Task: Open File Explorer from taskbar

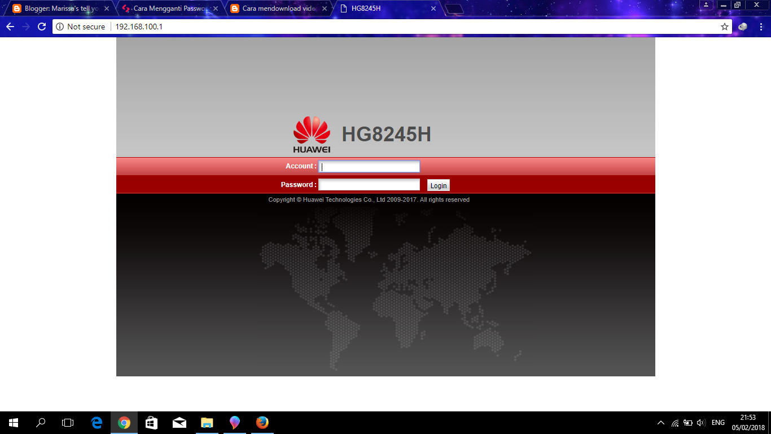Action: click(x=207, y=423)
